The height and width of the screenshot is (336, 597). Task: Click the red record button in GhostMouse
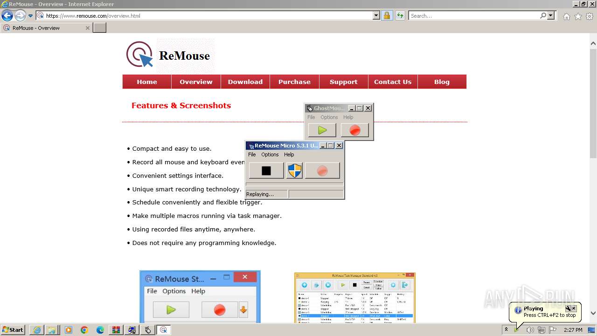coord(355,130)
